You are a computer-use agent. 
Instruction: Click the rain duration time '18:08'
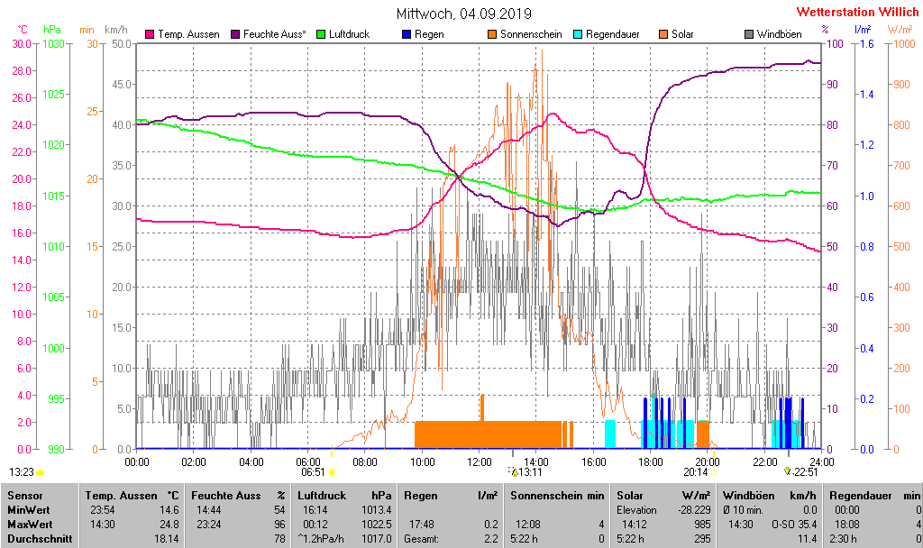(846, 524)
